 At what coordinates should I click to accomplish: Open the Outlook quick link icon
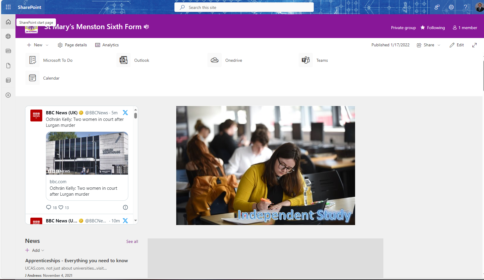point(124,60)
